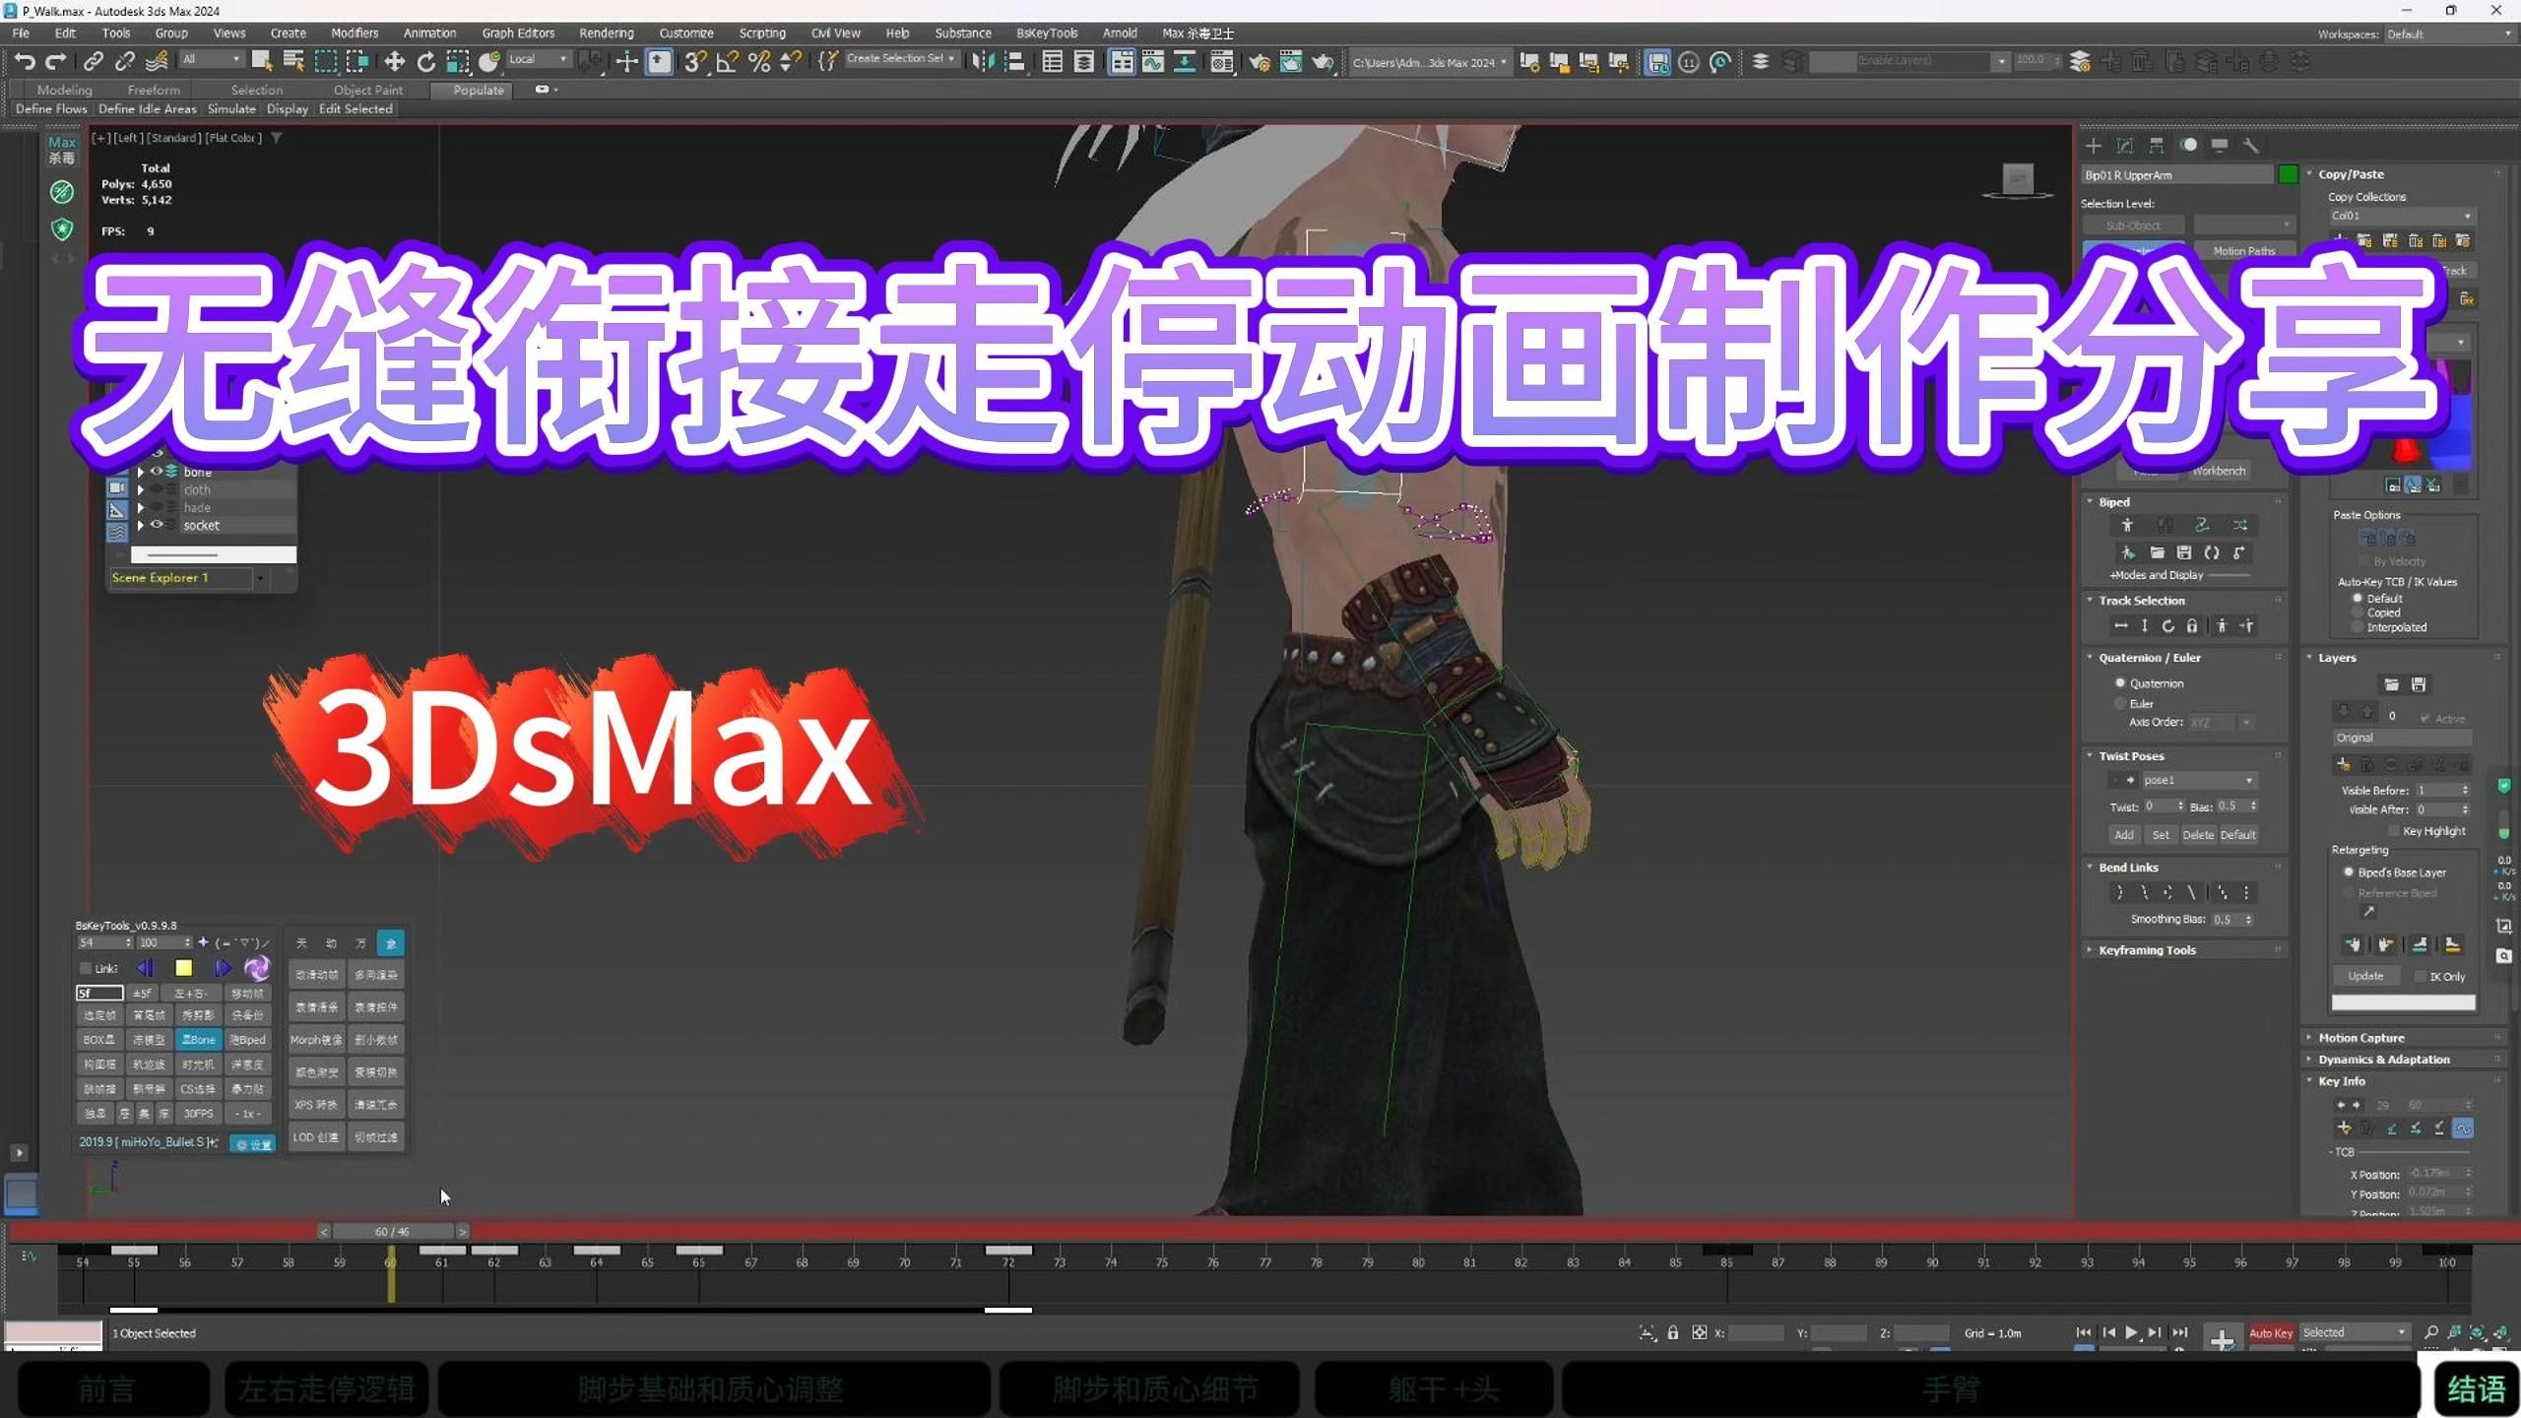Click the green object color swatch

[x=2288, y=174]
